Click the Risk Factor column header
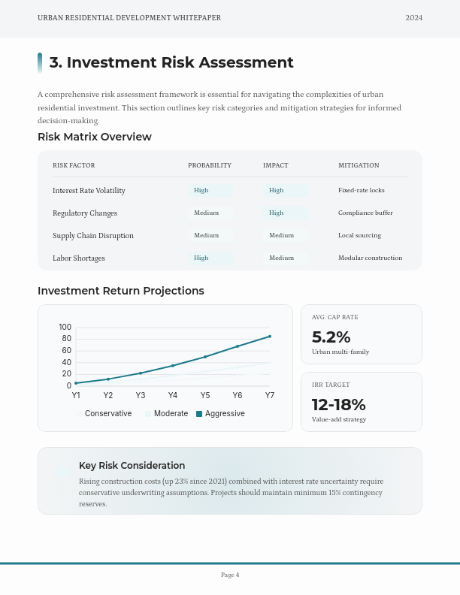 tap(74, 165)
